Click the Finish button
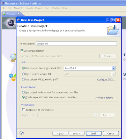Viewport: 126px width, 139px height. (94, 133)
